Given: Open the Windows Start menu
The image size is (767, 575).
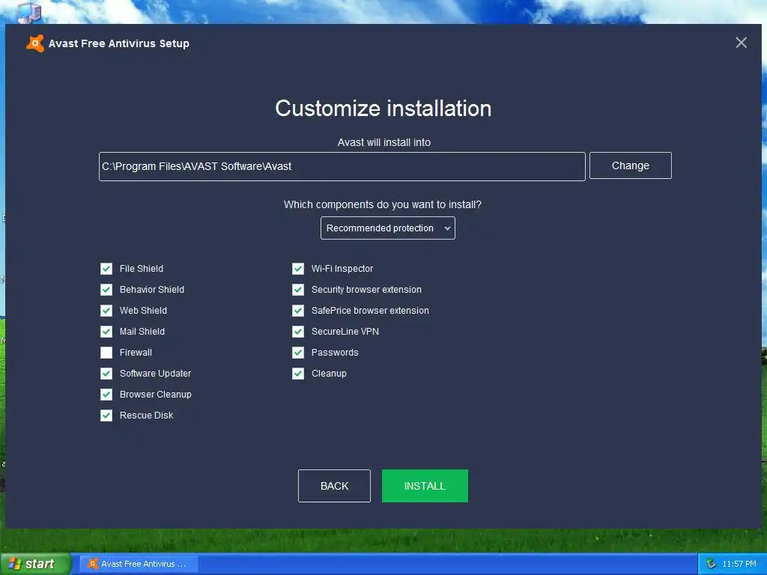Looking at the screenshot, I should tap(36, 564).
